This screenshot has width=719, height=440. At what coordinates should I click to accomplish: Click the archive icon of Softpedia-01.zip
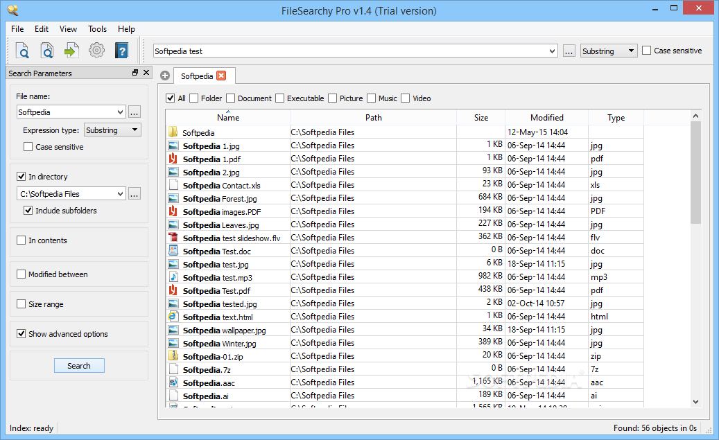173,355
